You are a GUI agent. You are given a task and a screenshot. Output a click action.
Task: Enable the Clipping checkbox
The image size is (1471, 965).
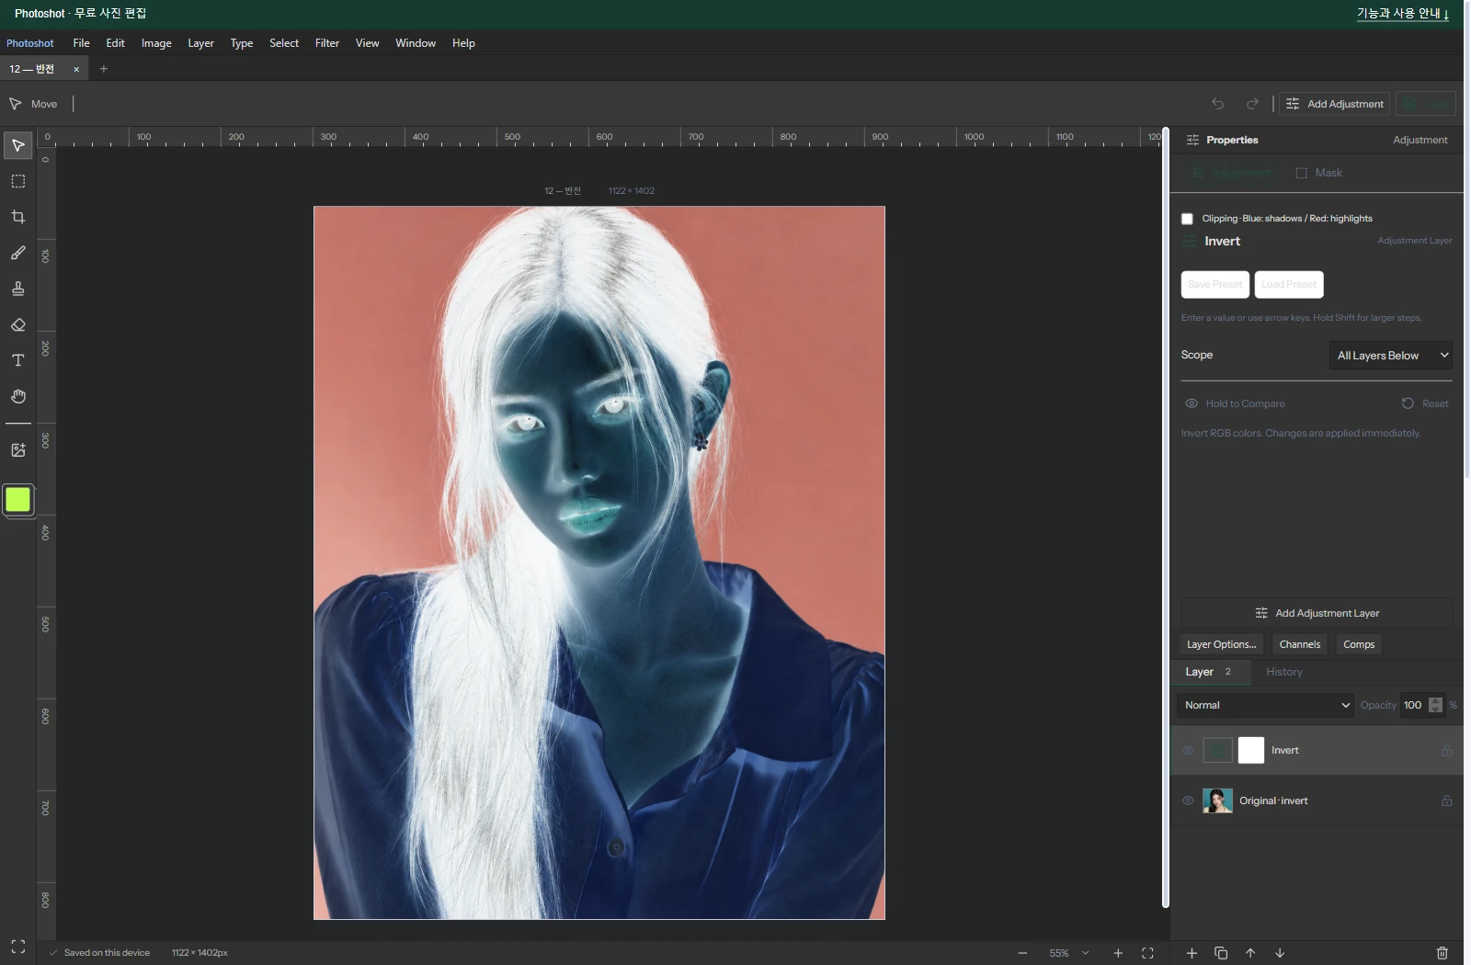1187,219
